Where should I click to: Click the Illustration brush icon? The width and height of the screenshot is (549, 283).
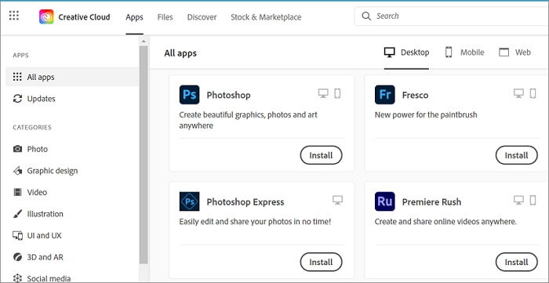tap(17, 214)
